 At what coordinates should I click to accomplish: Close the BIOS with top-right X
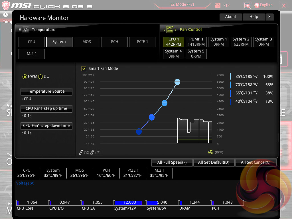(284, 6)
